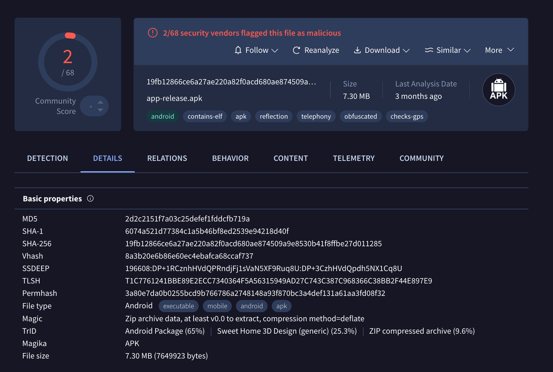This screenshot has width=553, height=372.
Task: Click the detection score circle gauge
Action: pos(68,62)
